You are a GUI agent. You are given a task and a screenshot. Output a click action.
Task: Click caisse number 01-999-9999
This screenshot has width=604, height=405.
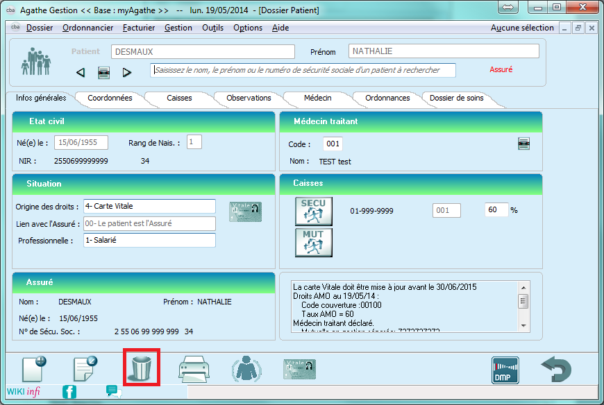tap(371, 211)
